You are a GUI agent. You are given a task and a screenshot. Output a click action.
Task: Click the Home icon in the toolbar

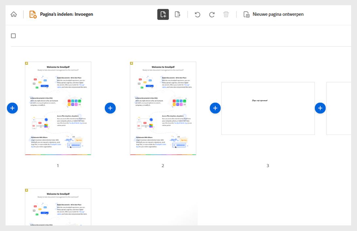click(13, 14)
